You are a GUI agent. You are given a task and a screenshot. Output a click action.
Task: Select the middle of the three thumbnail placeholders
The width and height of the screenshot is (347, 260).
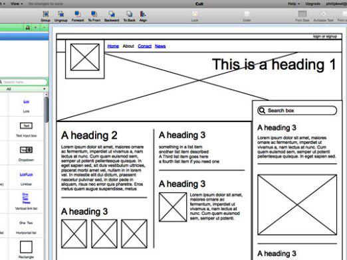pos(104,233)
